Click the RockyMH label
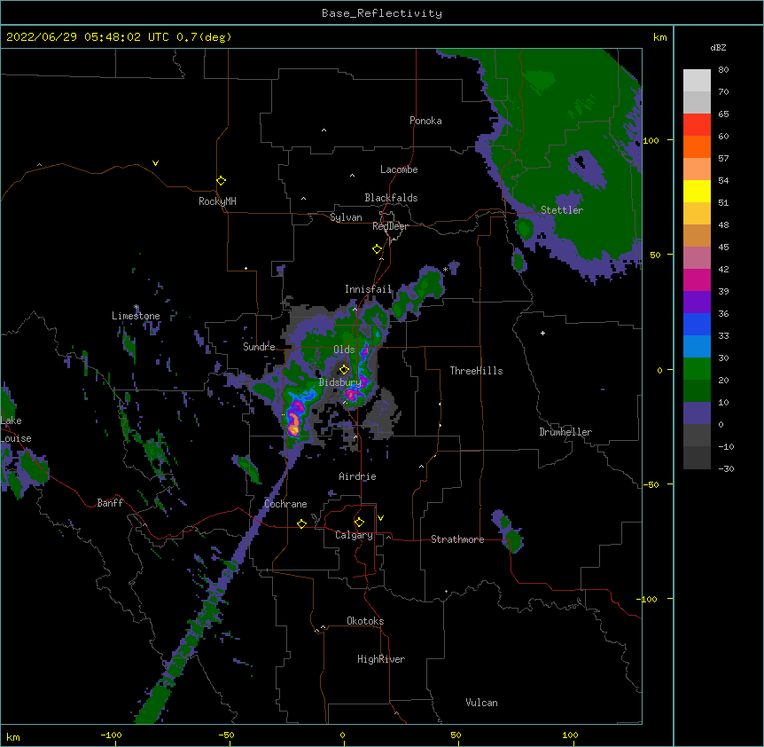Screen dimensions: 764x747 point(217,201)
